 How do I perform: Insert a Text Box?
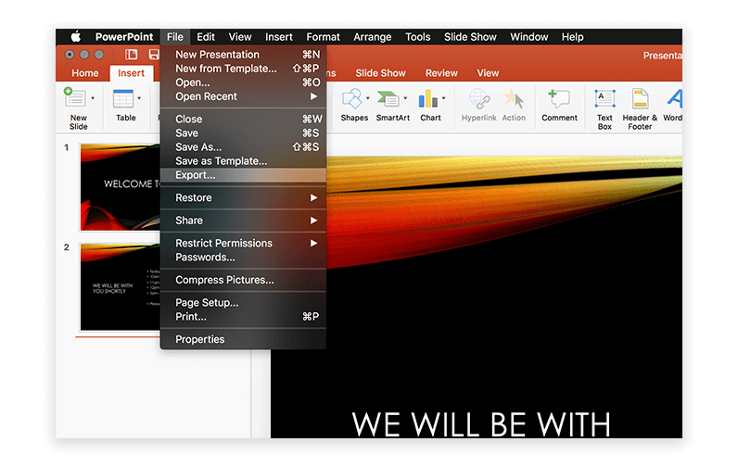pyautogui.click(x=604, y=99)
